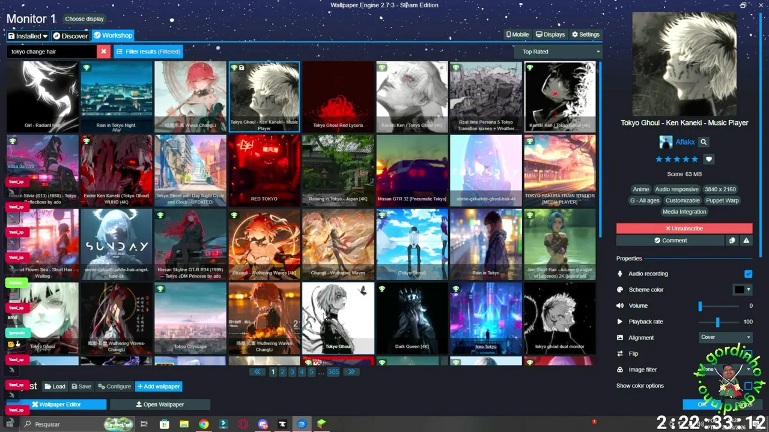
Task: Click the red Unsubscribe button
Action: 684,229
